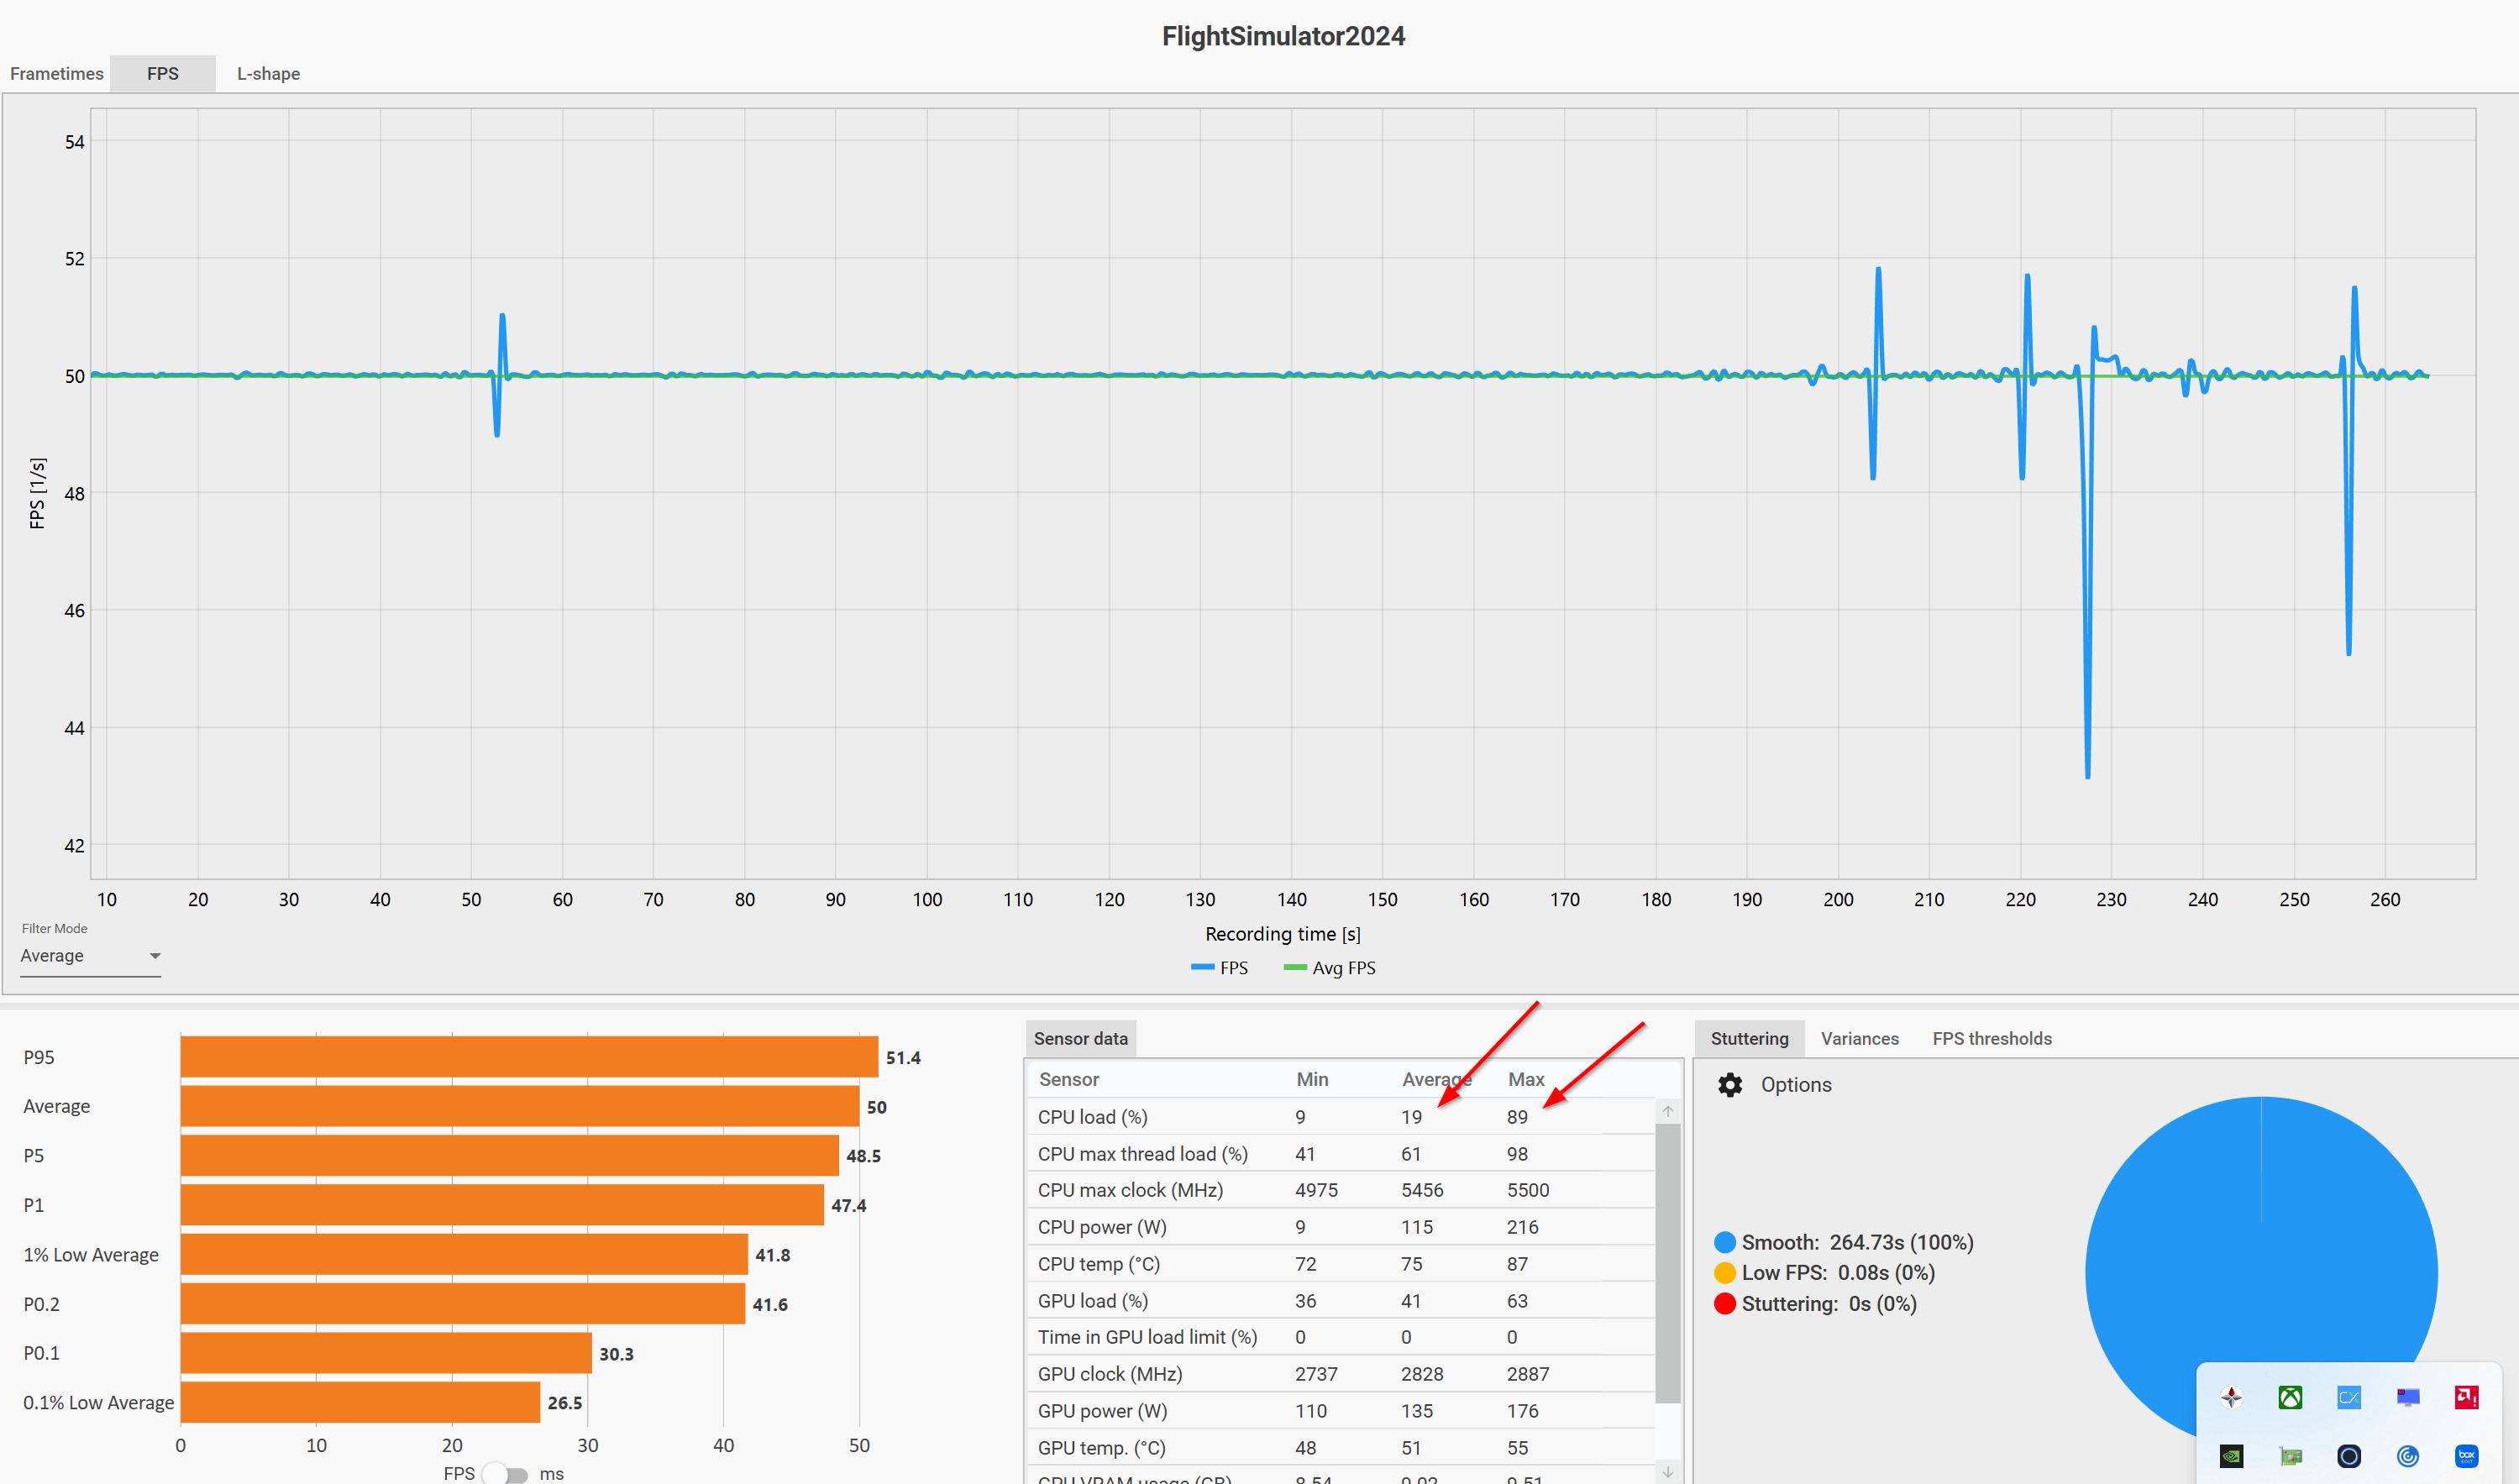This screenshot has width=2519, height=1484.
Task: Switch to the Frametimes tab
Action: (x=57, y=74)
